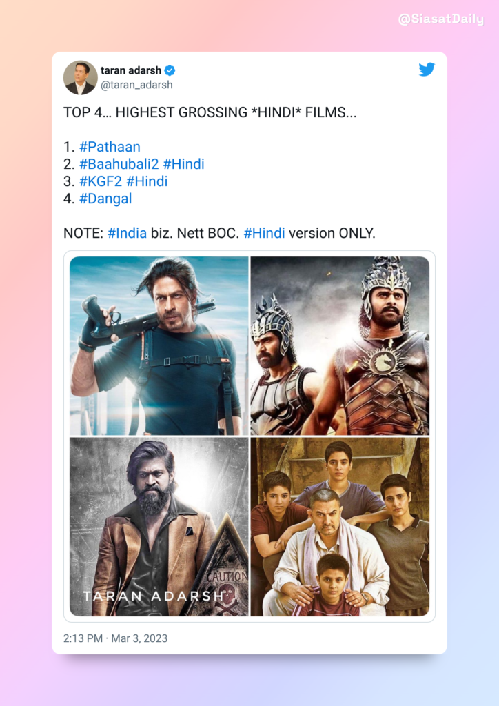View the Pathaan poster image
Viewport: 499px width, 706px height.
pyautogui.click(x=159, y=346)
